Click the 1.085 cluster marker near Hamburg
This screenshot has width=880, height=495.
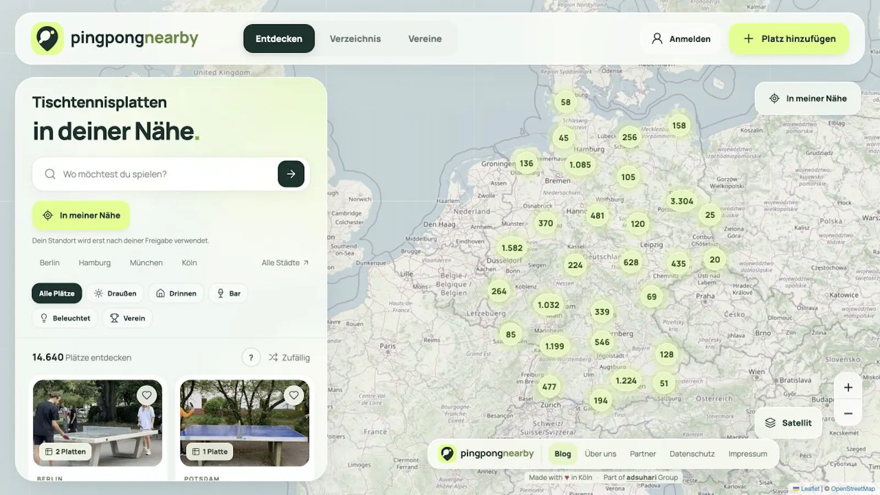(580, 164)
